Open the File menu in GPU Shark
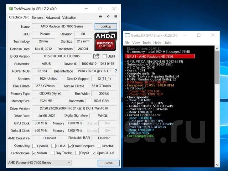Viewport: 228px width, 171px height. pyautogui.click(x=127, y=43)
